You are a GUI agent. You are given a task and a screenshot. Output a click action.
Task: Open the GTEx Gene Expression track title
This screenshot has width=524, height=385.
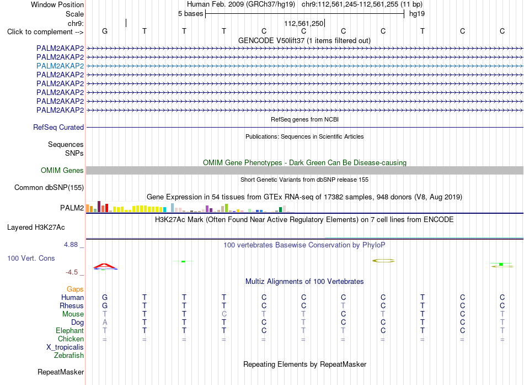point(304,197)
